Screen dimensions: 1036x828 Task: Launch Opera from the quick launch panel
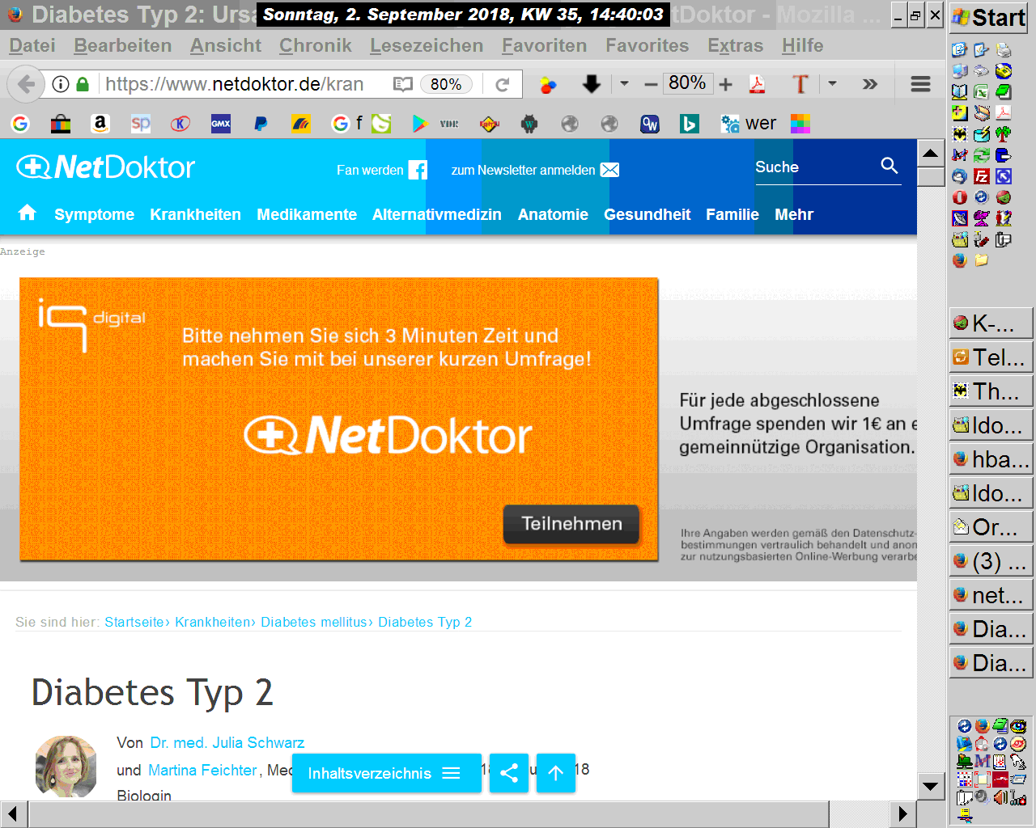pyautogui.click(x=960, y=197)
